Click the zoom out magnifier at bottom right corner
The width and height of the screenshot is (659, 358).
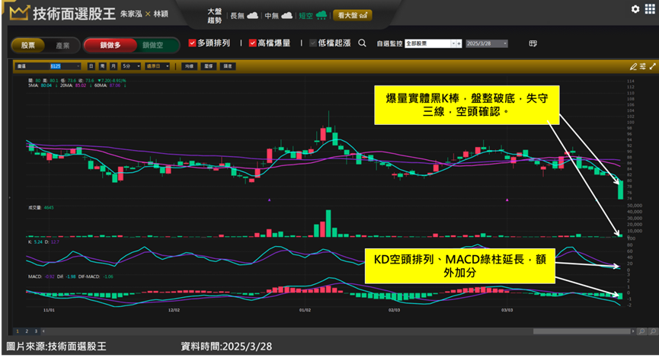pos(653,331)
